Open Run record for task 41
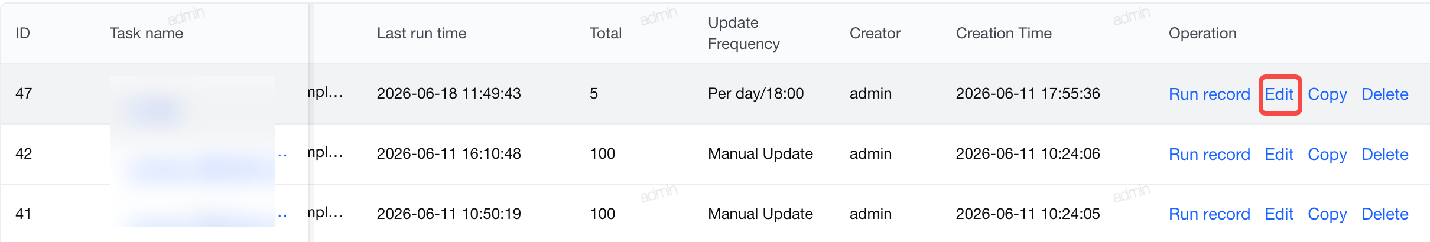 pyautogui.click(x=1209, y=214)
